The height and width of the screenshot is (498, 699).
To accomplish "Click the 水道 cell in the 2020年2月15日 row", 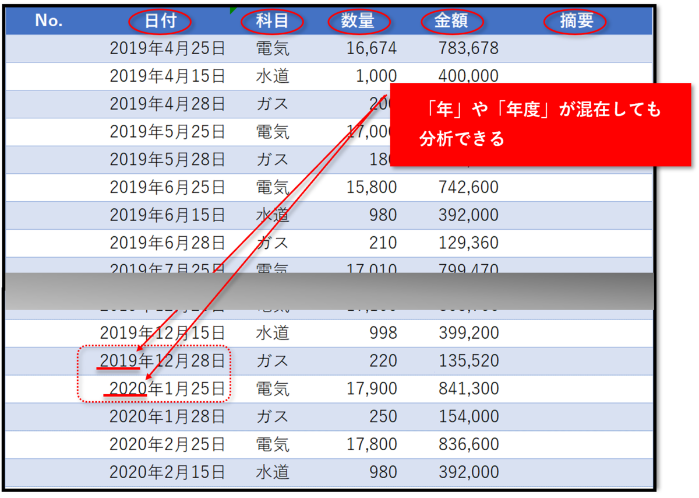I will [x=273, y=472].
